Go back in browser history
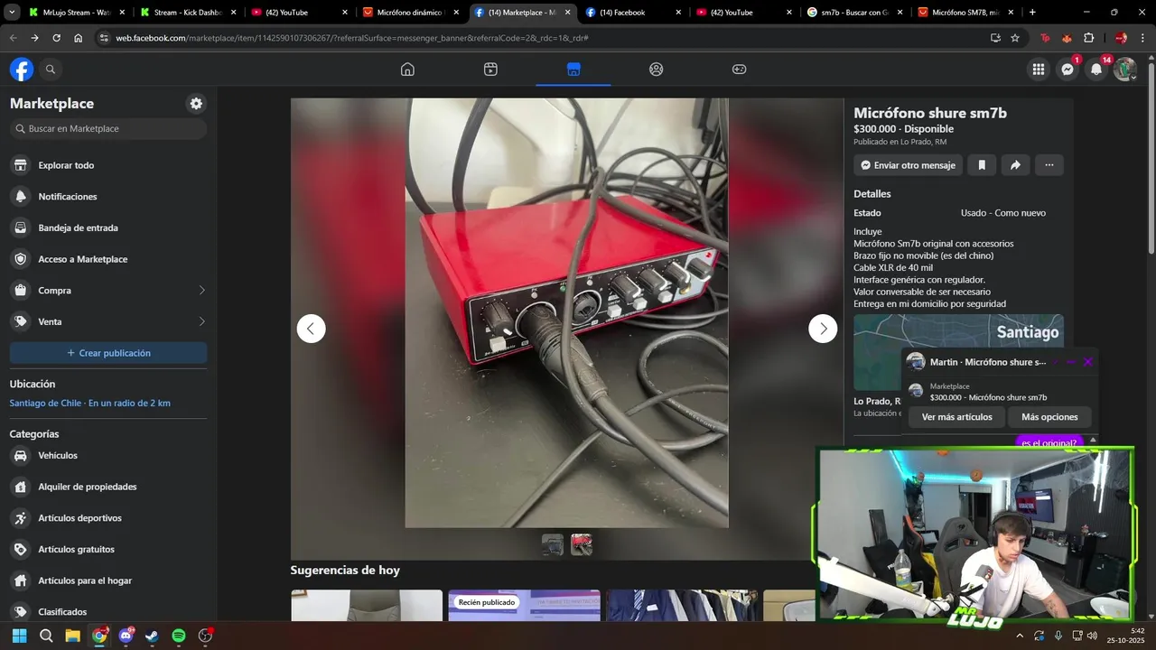Viewport: 1156px width, 650px height. (x=13, y=38)
